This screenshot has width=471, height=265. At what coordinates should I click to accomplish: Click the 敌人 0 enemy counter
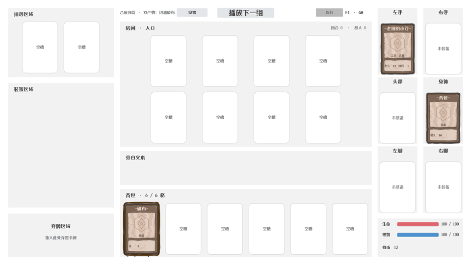(x=360, y=27)
